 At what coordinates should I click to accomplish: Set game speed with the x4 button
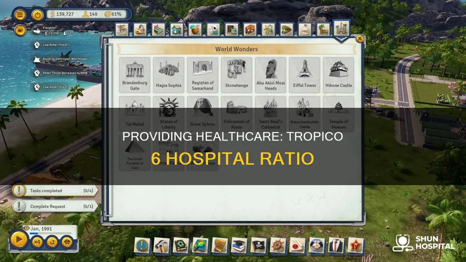pos(37,242)
